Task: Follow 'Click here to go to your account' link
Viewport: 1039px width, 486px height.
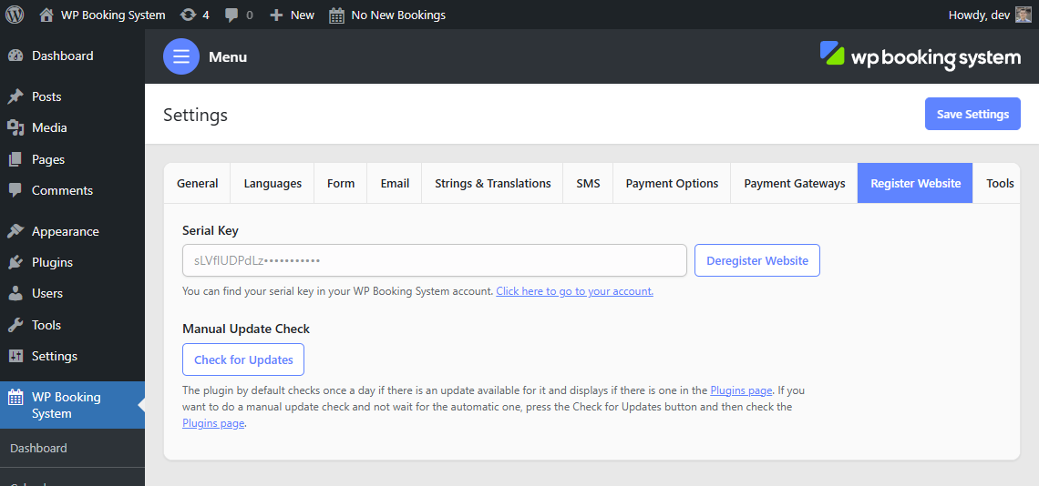Action: click(574, 291)
